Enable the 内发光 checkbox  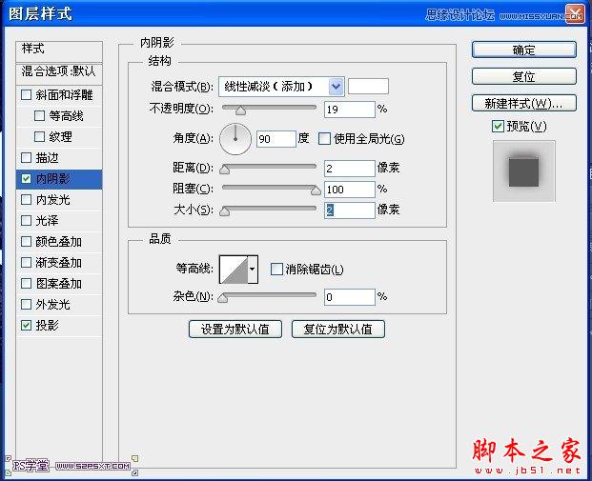pos(26,199)
